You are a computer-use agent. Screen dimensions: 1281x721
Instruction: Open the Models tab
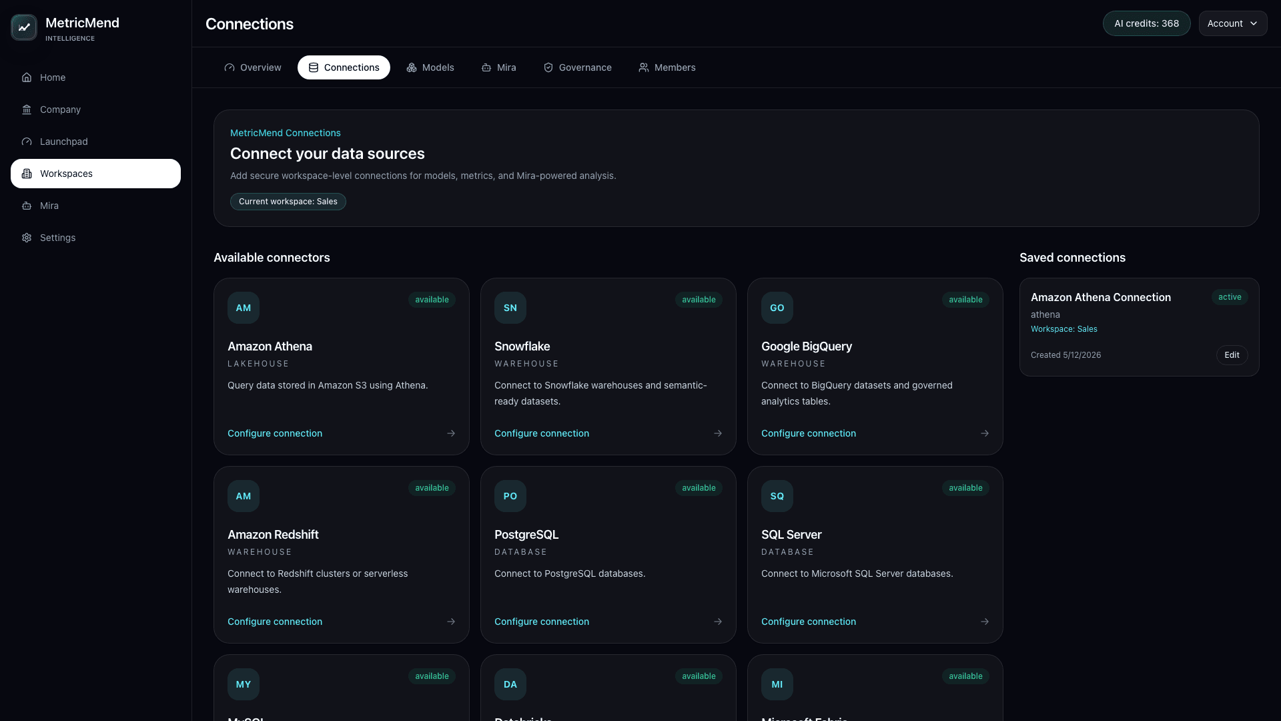(x=430, y=67)
